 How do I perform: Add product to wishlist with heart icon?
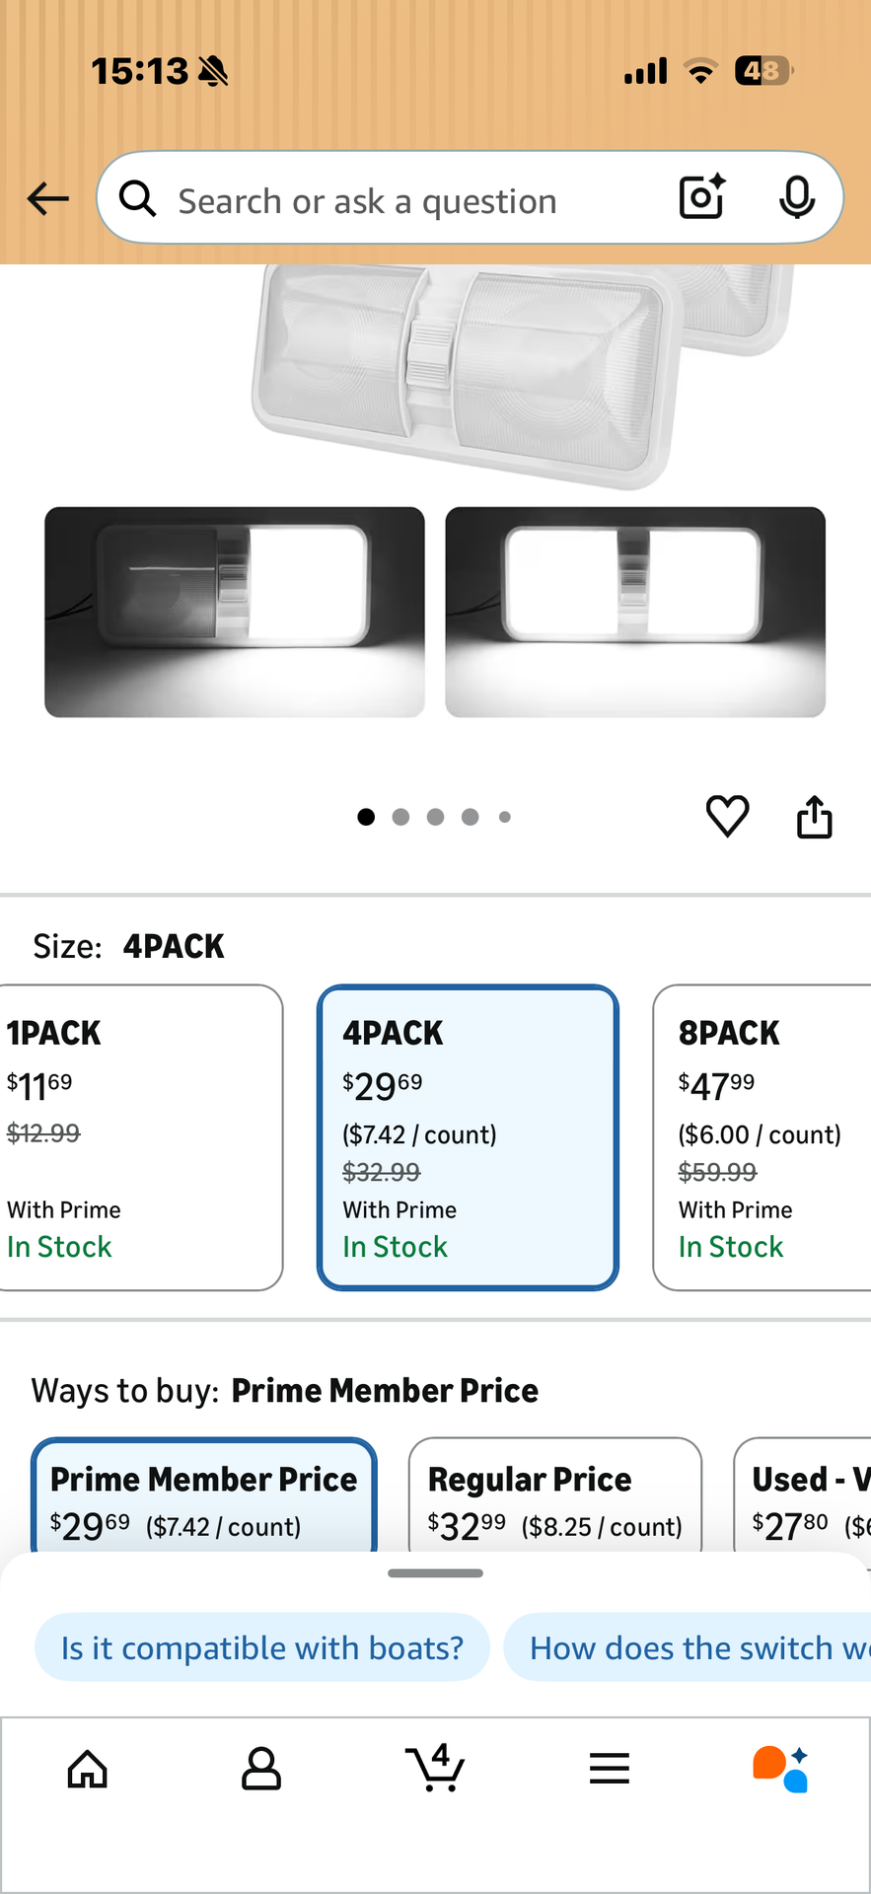click(727, 816)
